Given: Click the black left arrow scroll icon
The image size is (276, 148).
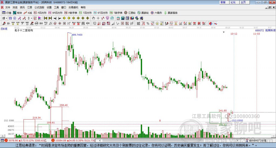Looking at the screenshot, I should [55, 18].
